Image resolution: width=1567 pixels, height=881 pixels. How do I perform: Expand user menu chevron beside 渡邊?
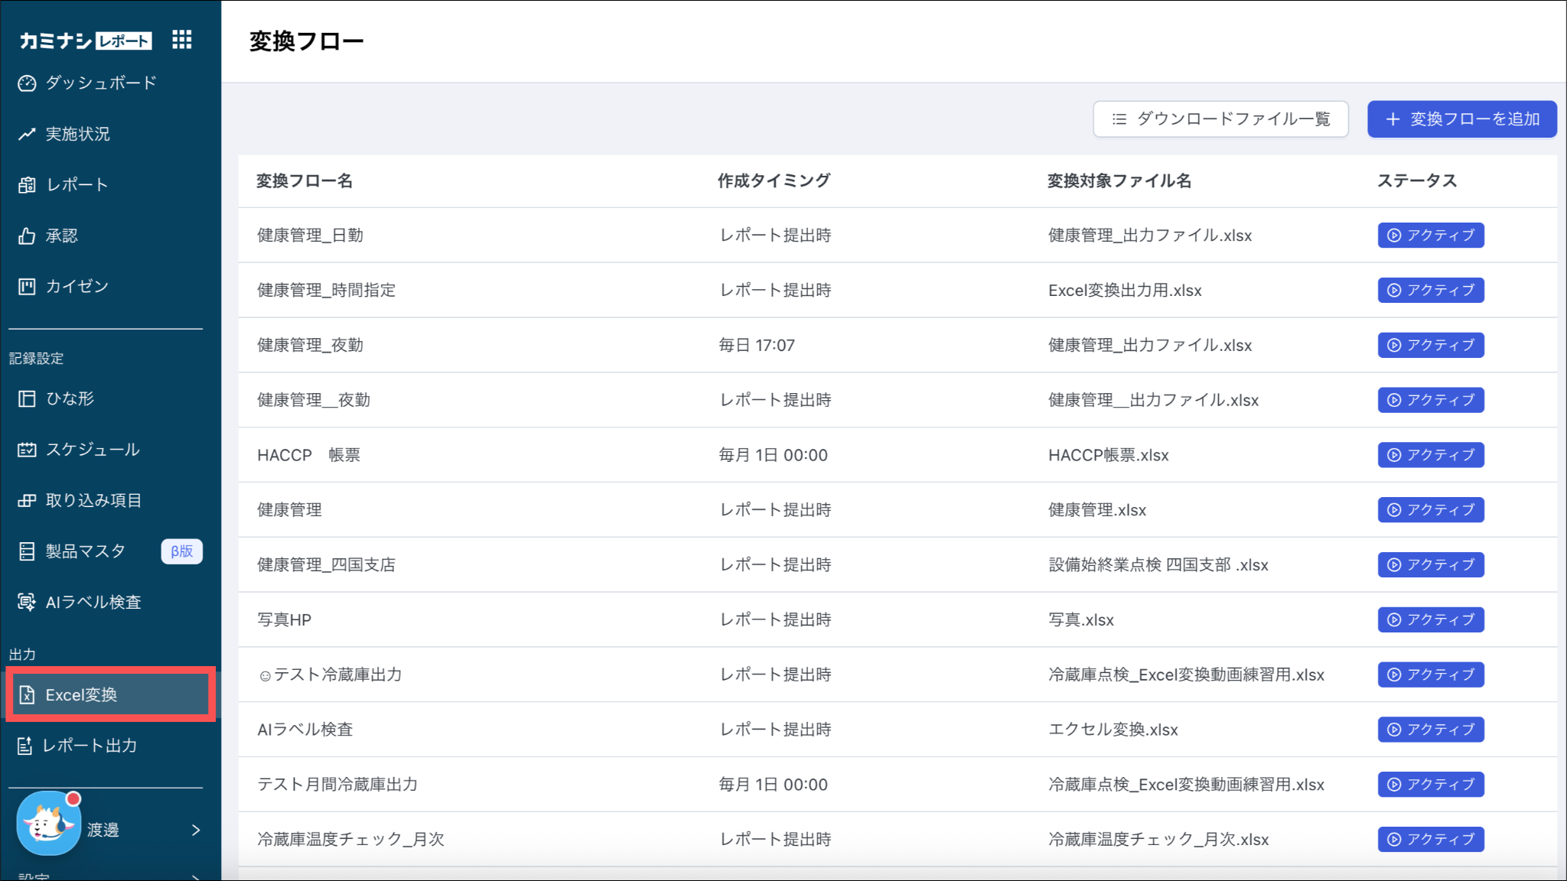tap(196, 830)
